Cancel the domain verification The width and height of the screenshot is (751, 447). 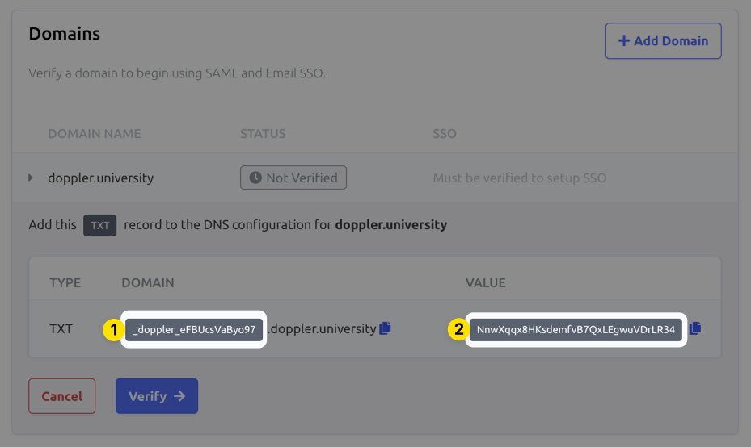(61, 396)
